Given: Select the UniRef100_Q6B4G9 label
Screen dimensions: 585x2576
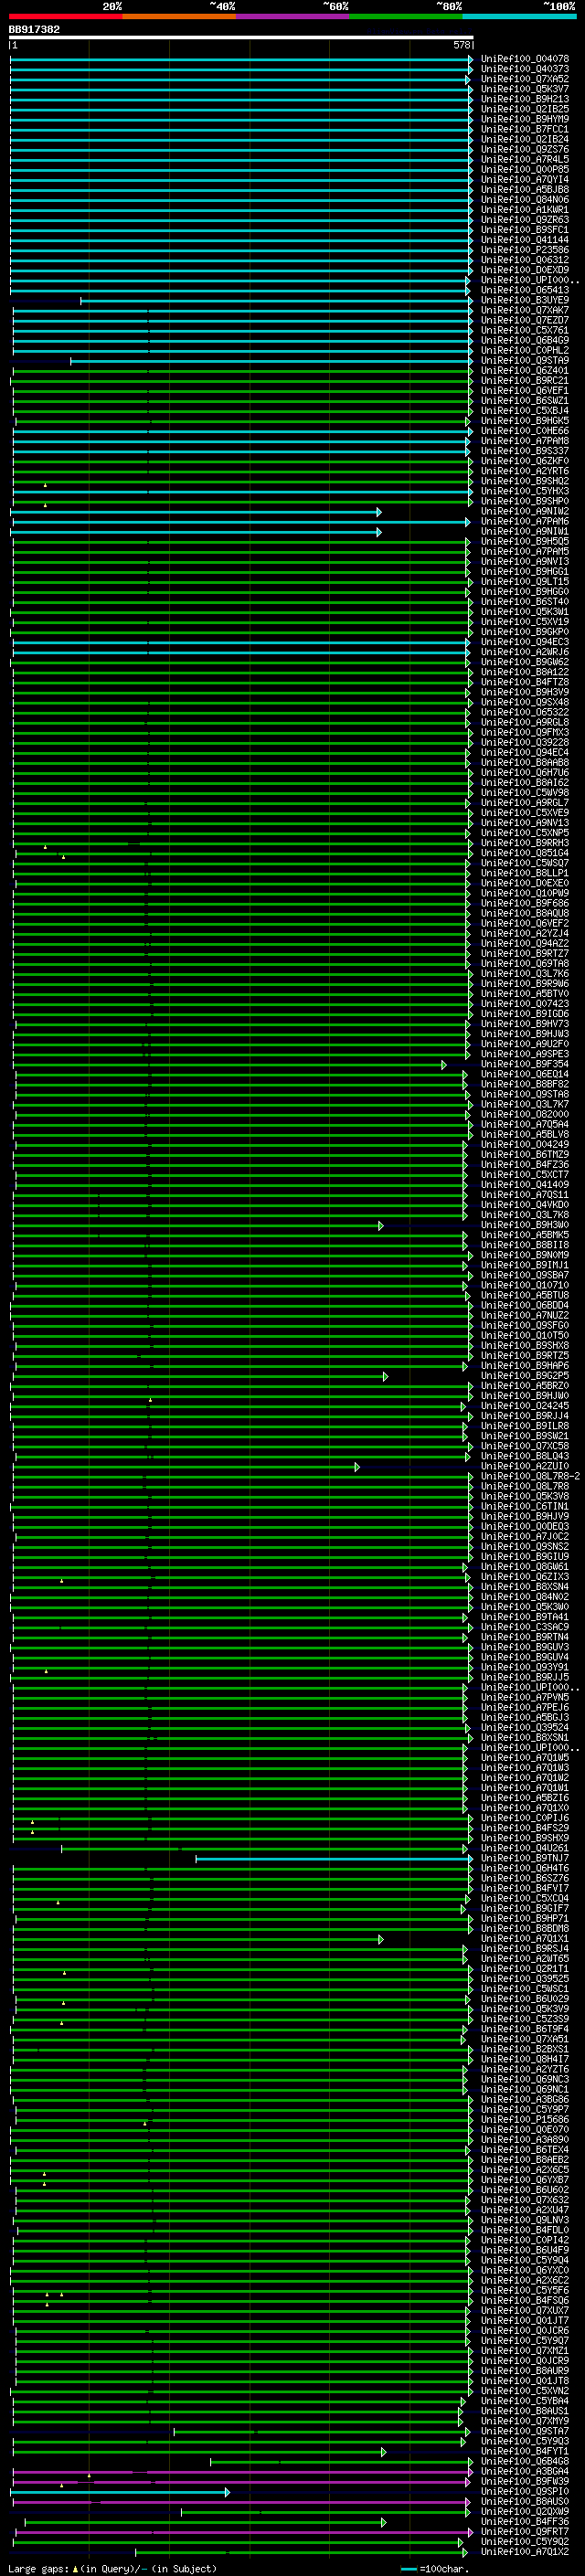Looking at the screenshot, I should [x=525, y=340].
